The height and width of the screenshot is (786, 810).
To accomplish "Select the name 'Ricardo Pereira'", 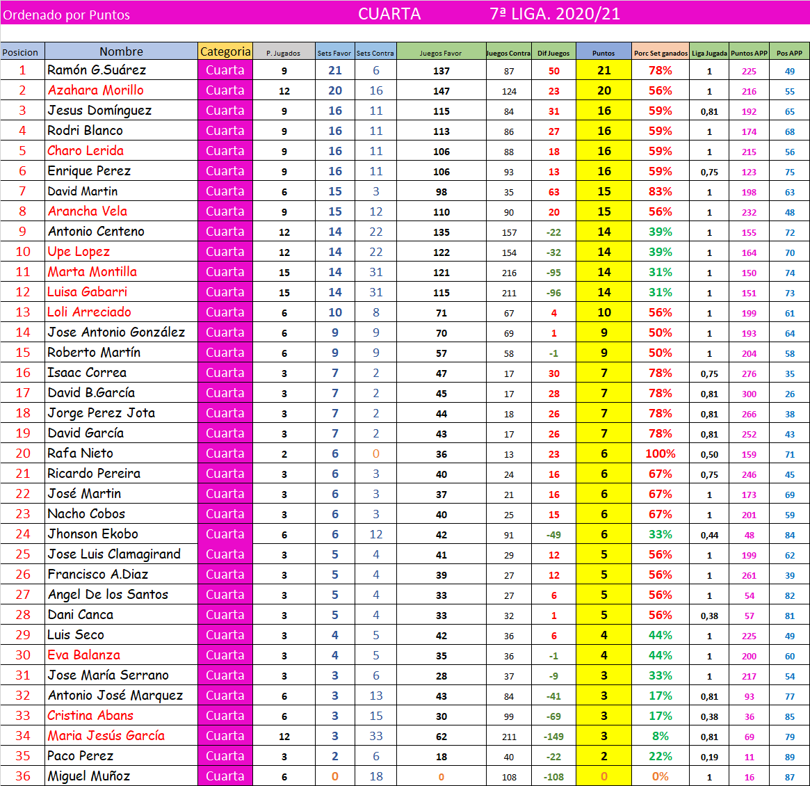I will click(94, 473).
